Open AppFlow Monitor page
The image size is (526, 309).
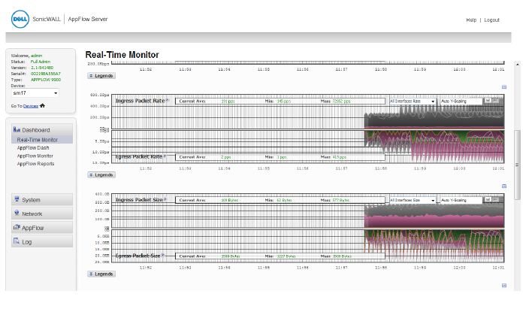tap(35, 156)
